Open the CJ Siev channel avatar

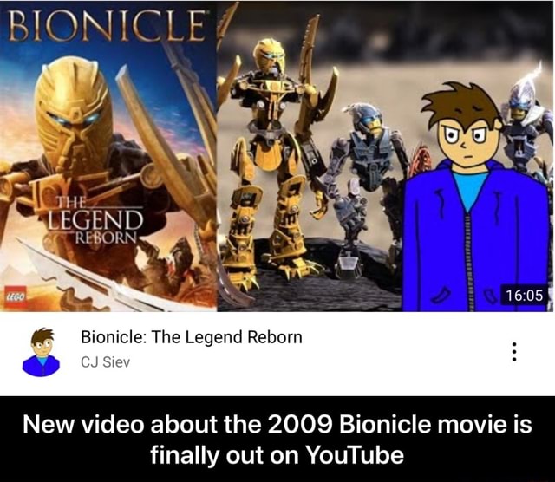point(41,352)
